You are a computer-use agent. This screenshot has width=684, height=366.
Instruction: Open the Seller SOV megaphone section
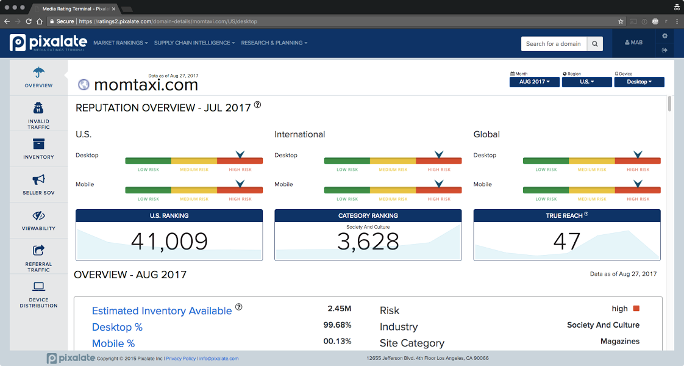pos(38,185)
